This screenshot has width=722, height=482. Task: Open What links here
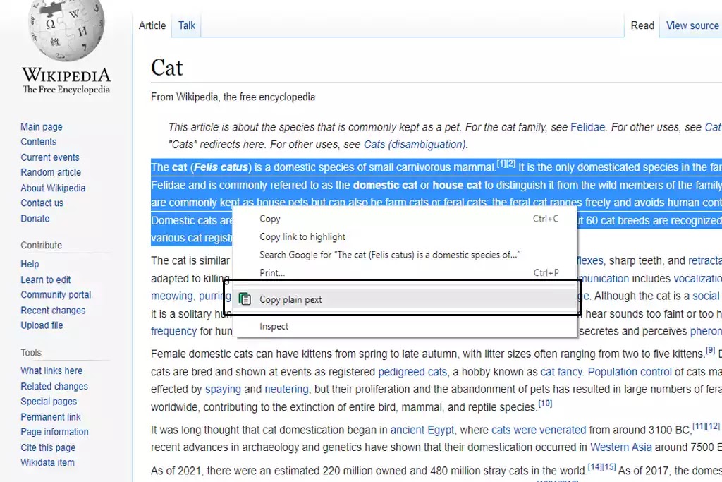pos(51,371)
